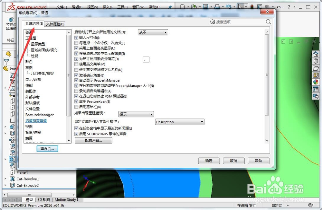Open View Palette icon in task pane
The image size is (322, 210).
click(316, 75)
